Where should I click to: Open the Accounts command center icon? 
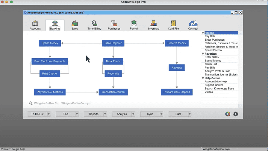click(35, 24)
